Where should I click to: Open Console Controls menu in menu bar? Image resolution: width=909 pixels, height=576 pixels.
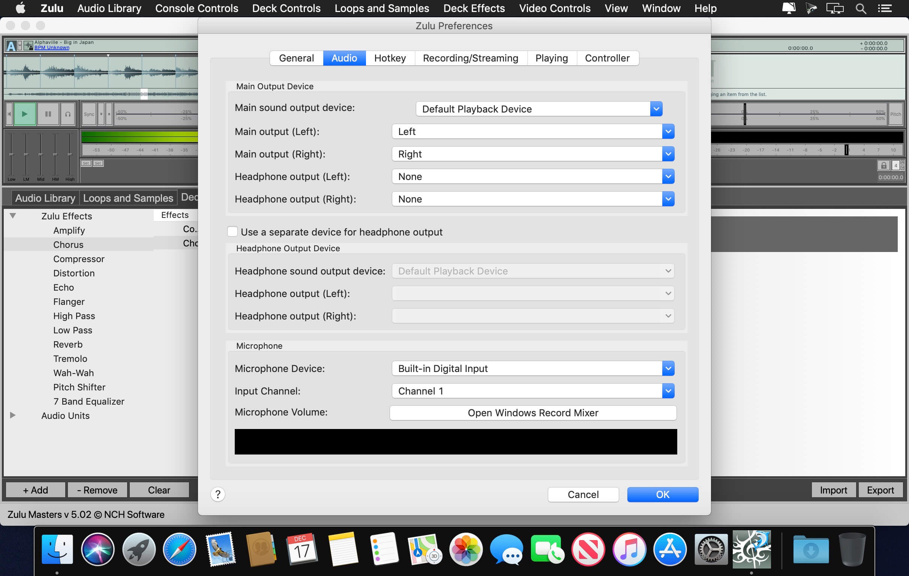click(x=196, y=8)
